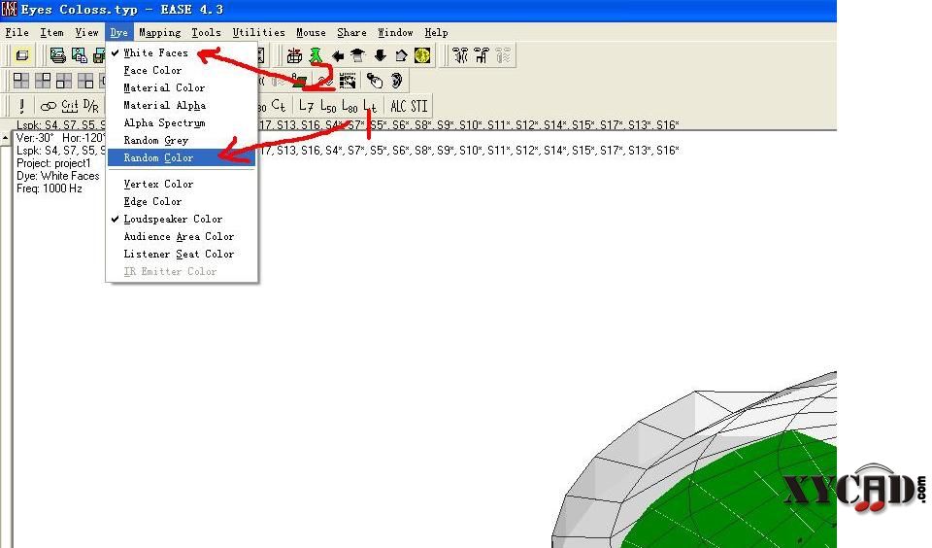
Task: Close the open Dye menu
Action: coord(118,33)
